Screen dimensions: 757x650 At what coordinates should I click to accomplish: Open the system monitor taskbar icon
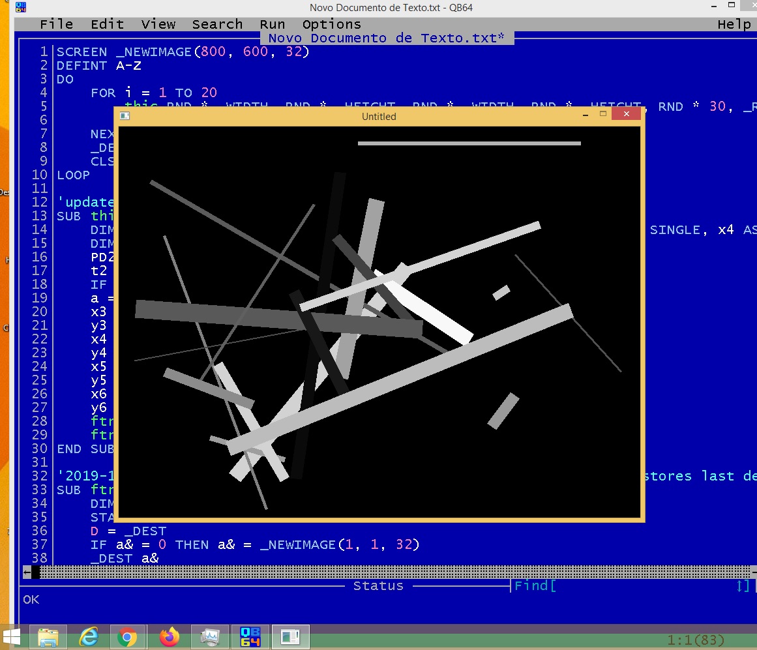pyautogui.click(x=210, y=636)
